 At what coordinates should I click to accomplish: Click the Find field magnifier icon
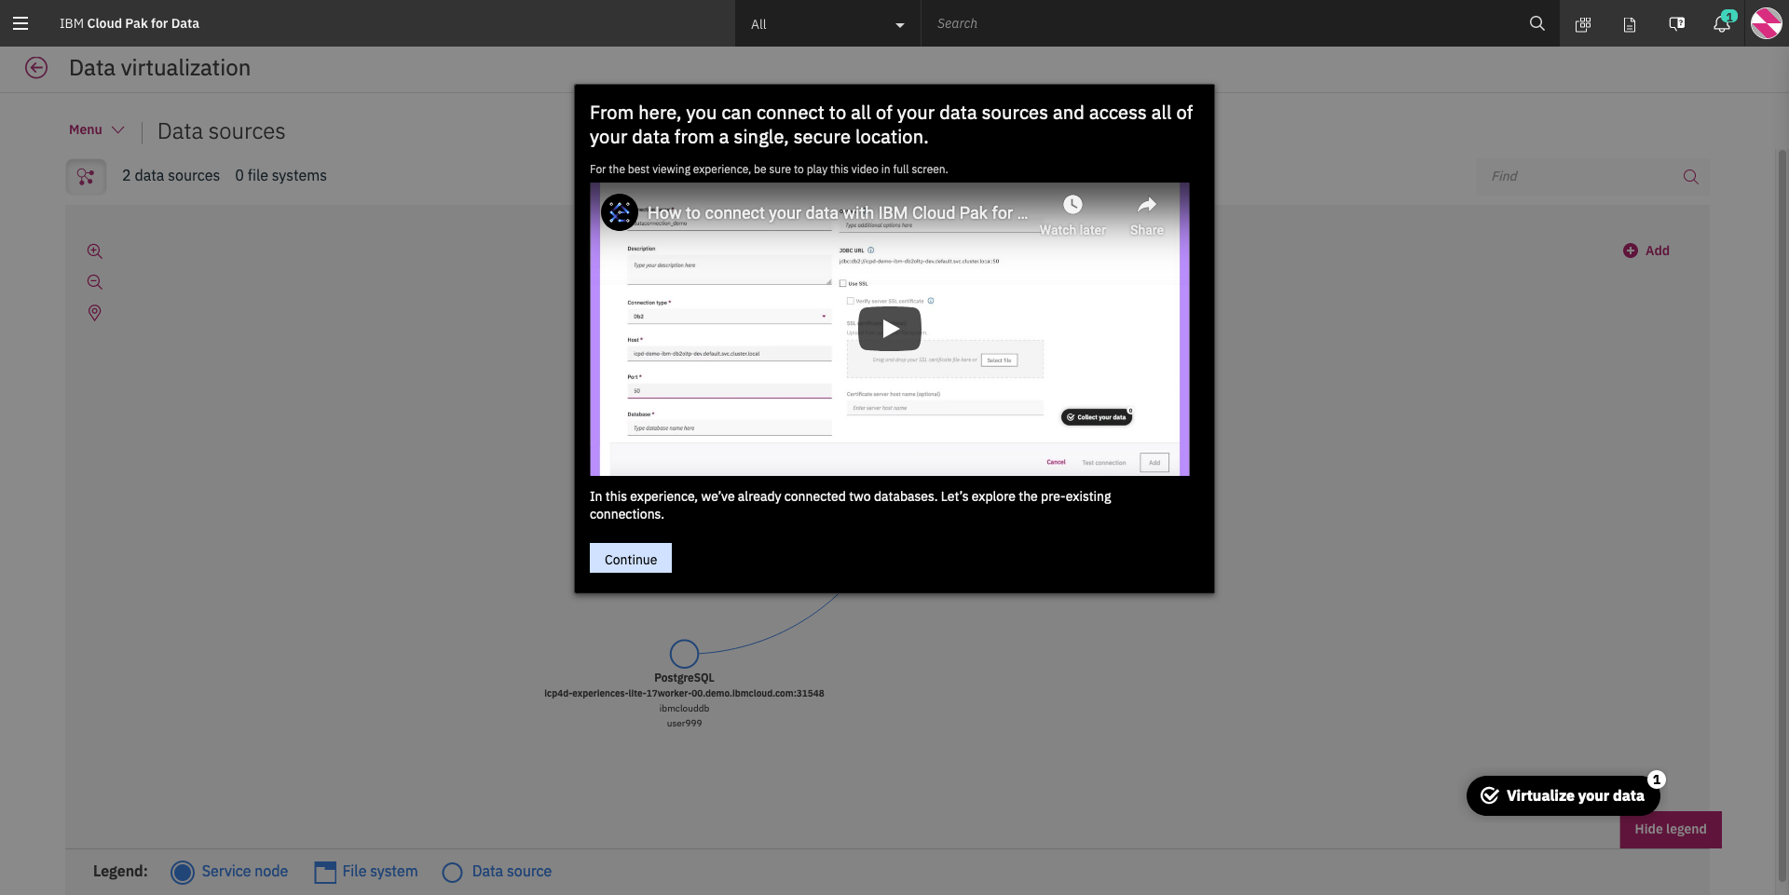pyautogui.click(x=1690, y=176)
